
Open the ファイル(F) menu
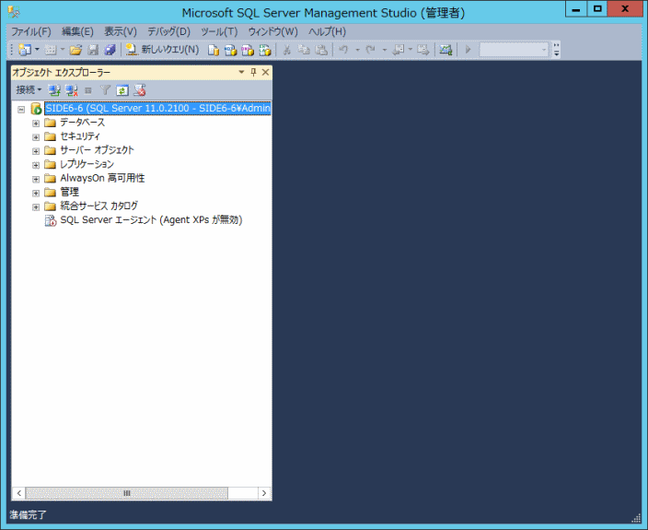tap(30, 31)
